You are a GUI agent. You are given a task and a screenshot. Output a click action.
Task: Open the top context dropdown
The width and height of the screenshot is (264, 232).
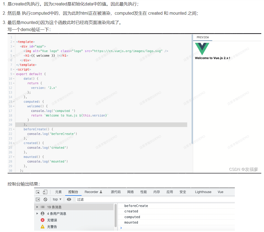click(x=57, y=199)
